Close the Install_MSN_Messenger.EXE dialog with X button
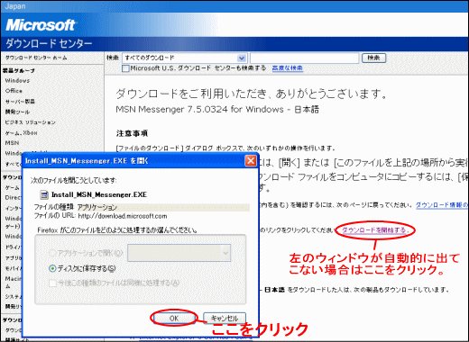Image resolution: width=469 pixels, height=342 pixels. pos(251,161)
